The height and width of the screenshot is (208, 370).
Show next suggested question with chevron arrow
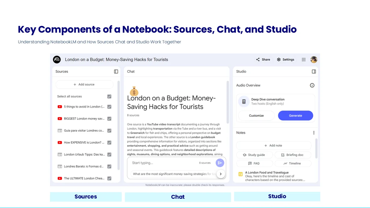coord(221,174)
